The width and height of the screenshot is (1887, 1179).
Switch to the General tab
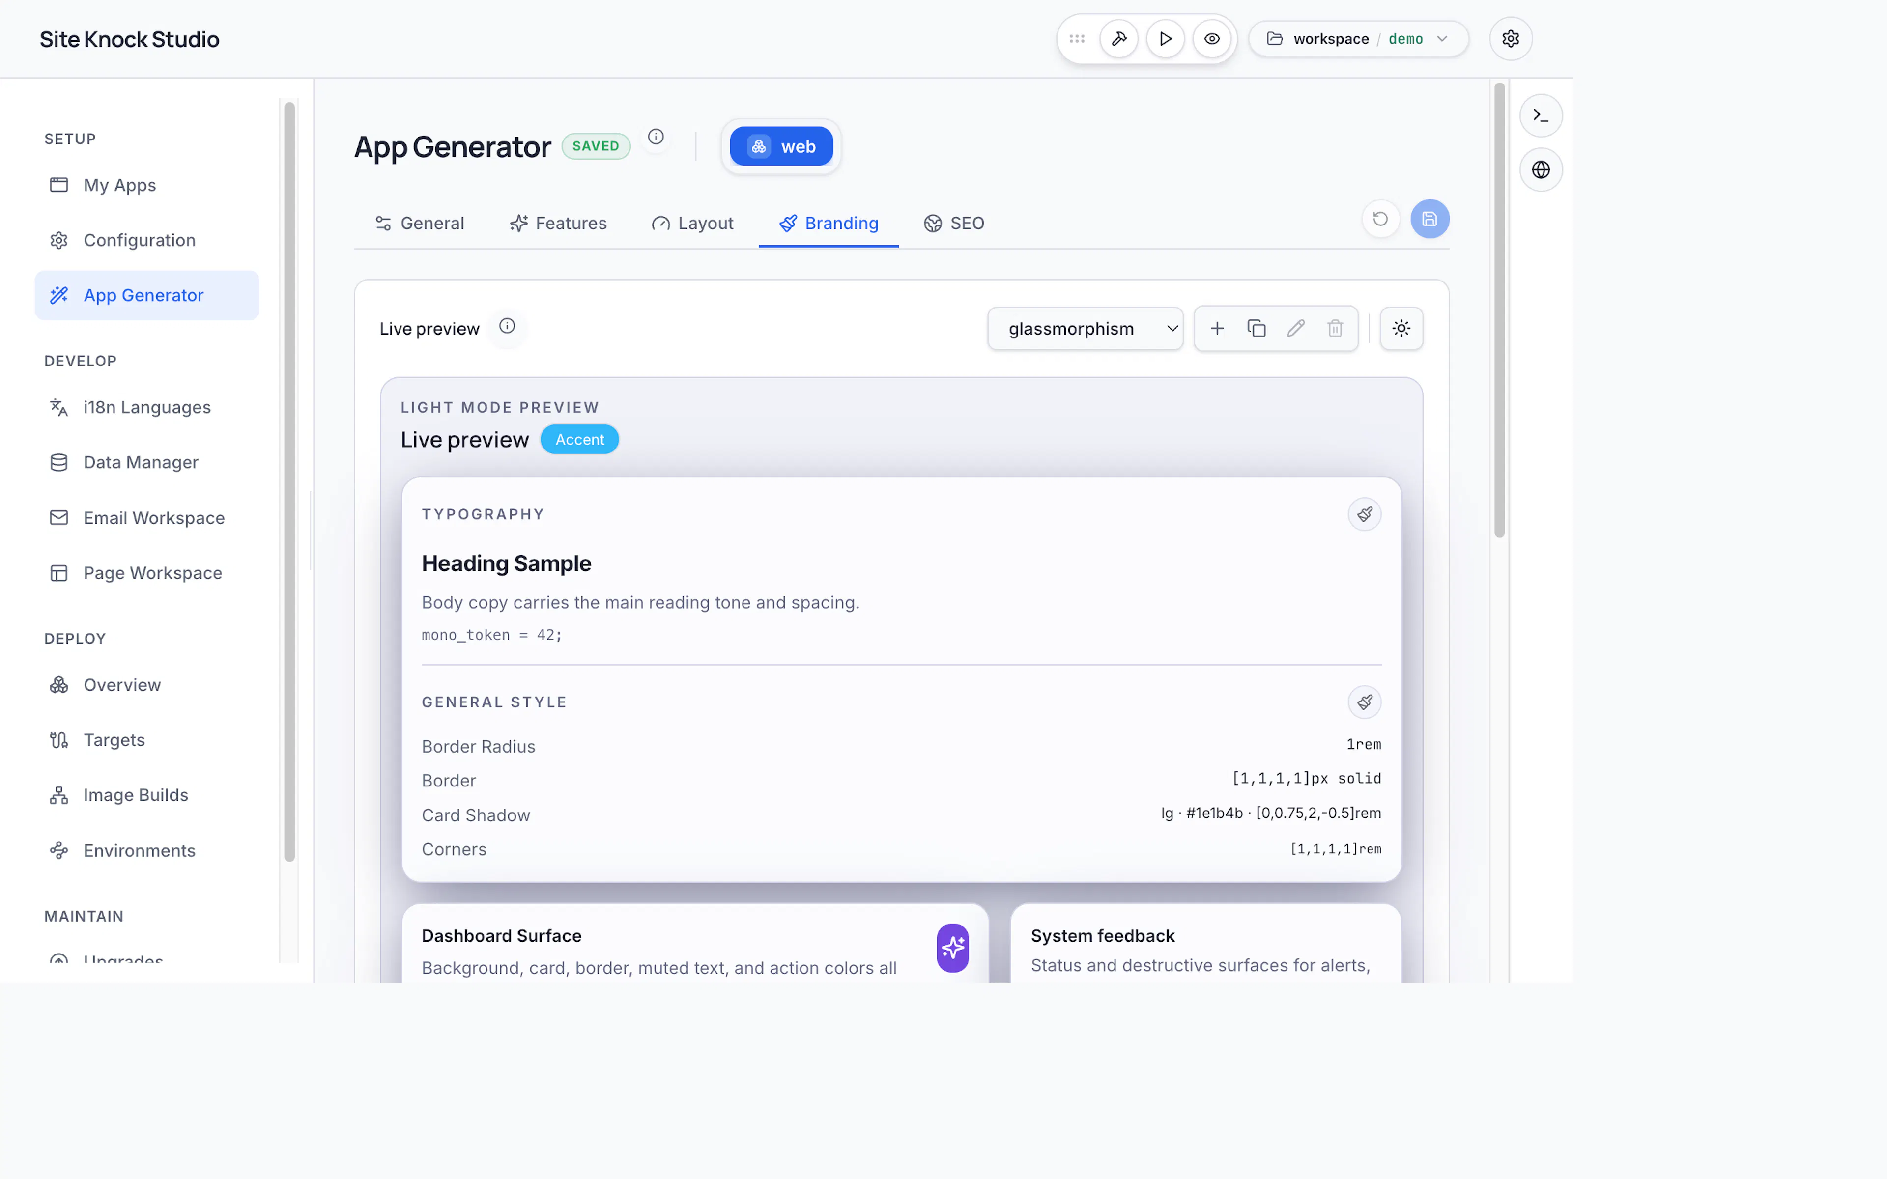click(x=420, y=224)
